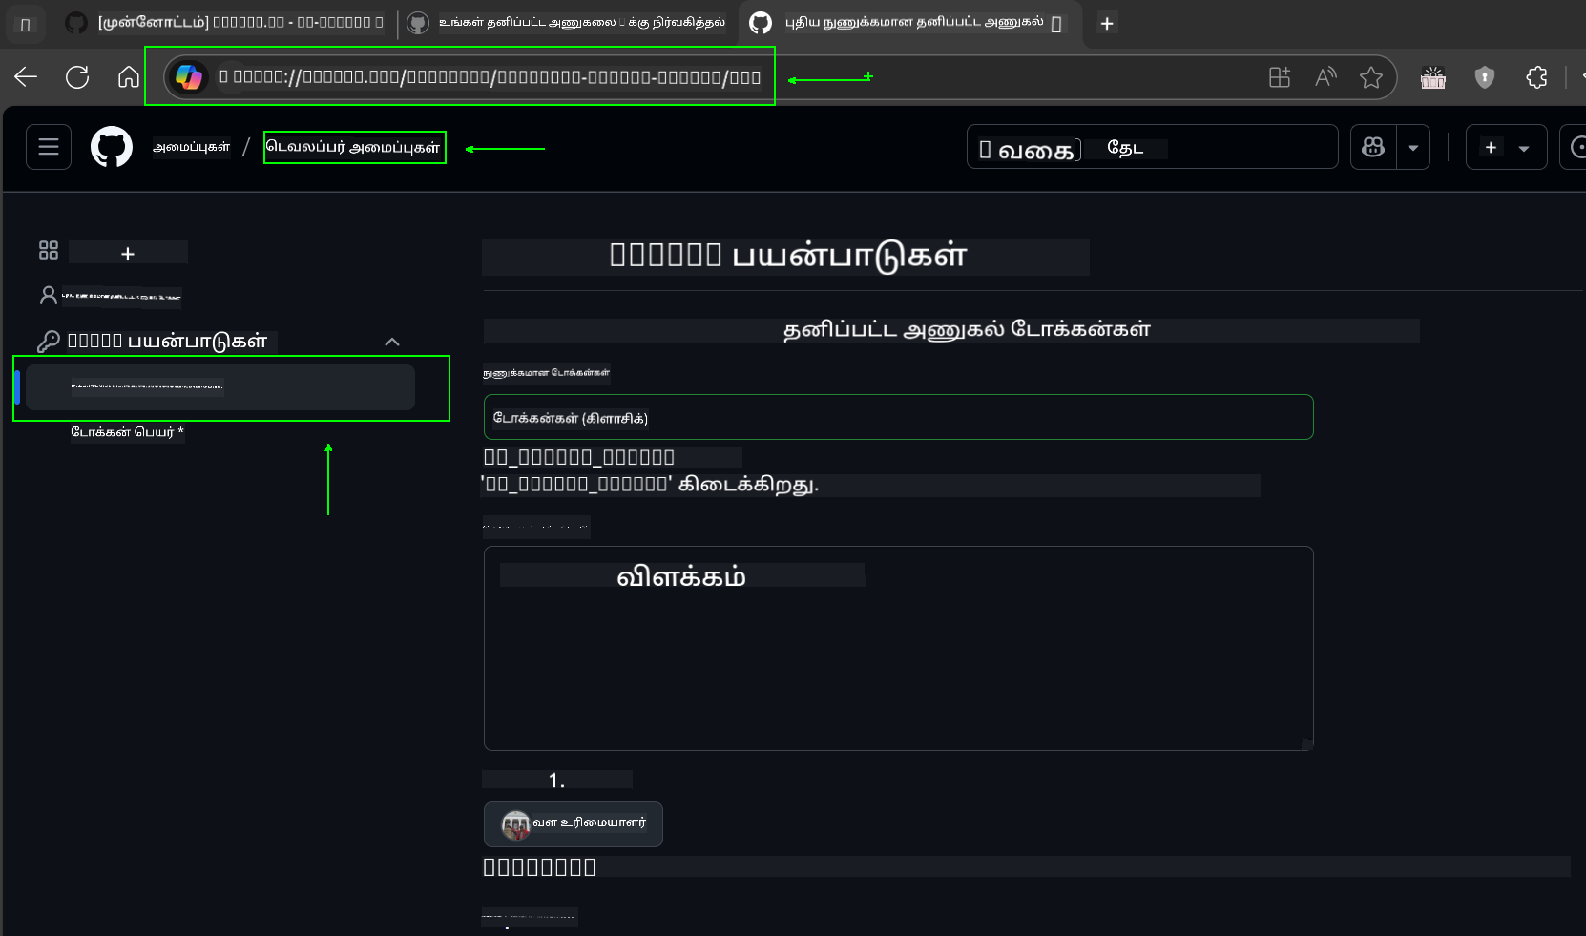Open the அமைப்புகள் breadcrumb link
This screenshot has width=1586, height=936.
point(192,147)
